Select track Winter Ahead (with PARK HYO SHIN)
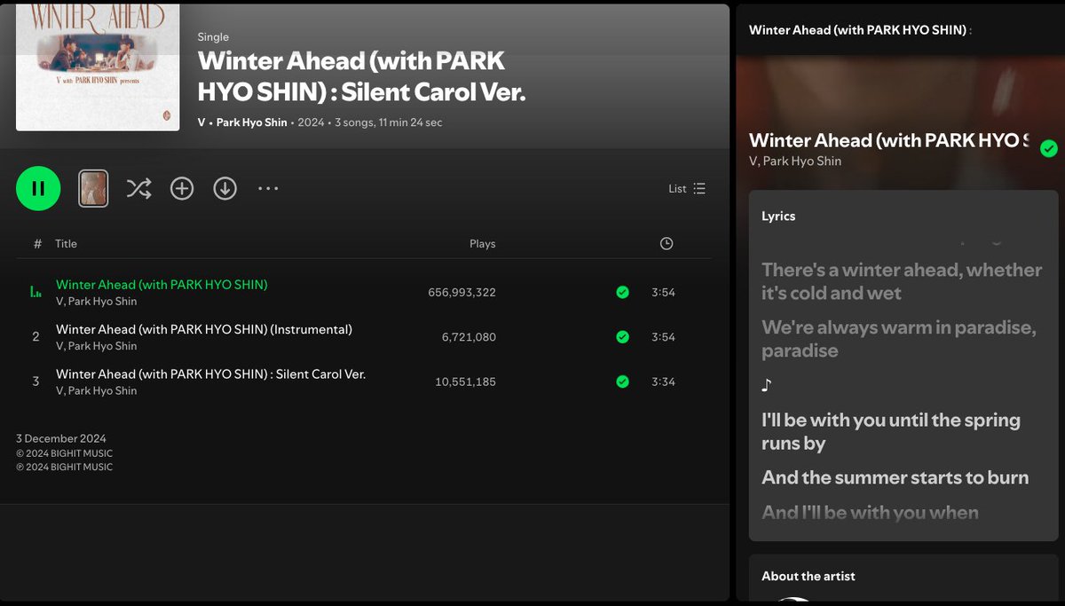The height and width of the screenshot is (606, 1065). 162,285
